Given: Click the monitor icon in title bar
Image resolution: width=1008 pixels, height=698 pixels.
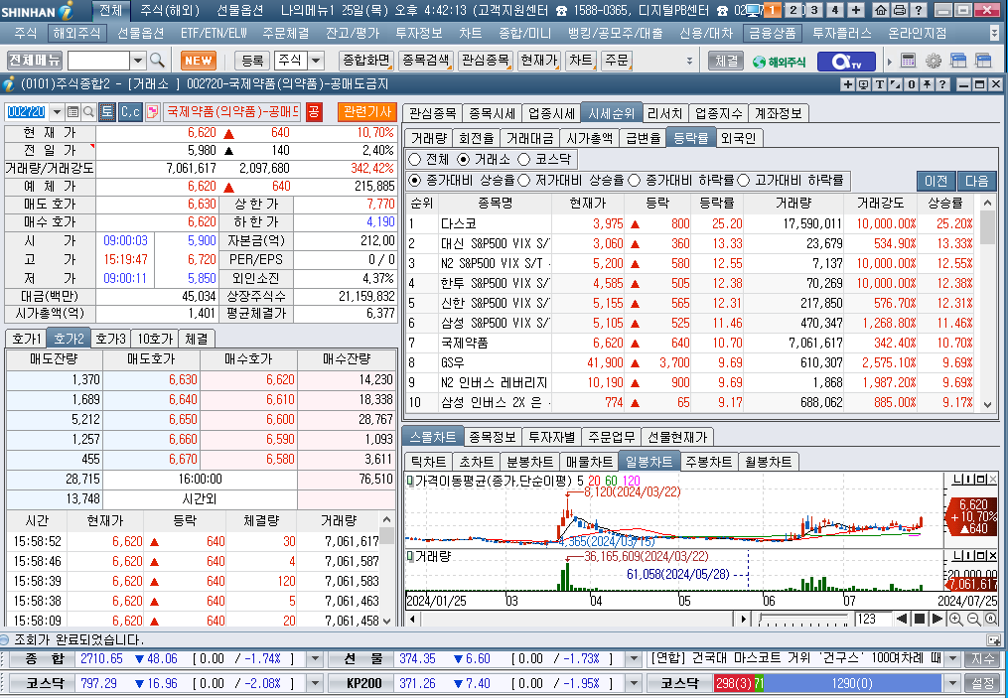Looking at the screenshot, I should tap(752, 10).
